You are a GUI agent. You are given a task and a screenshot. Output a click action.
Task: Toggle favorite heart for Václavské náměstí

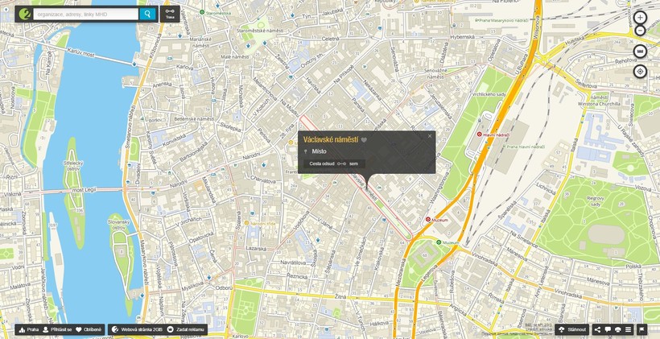coord(364,140)
